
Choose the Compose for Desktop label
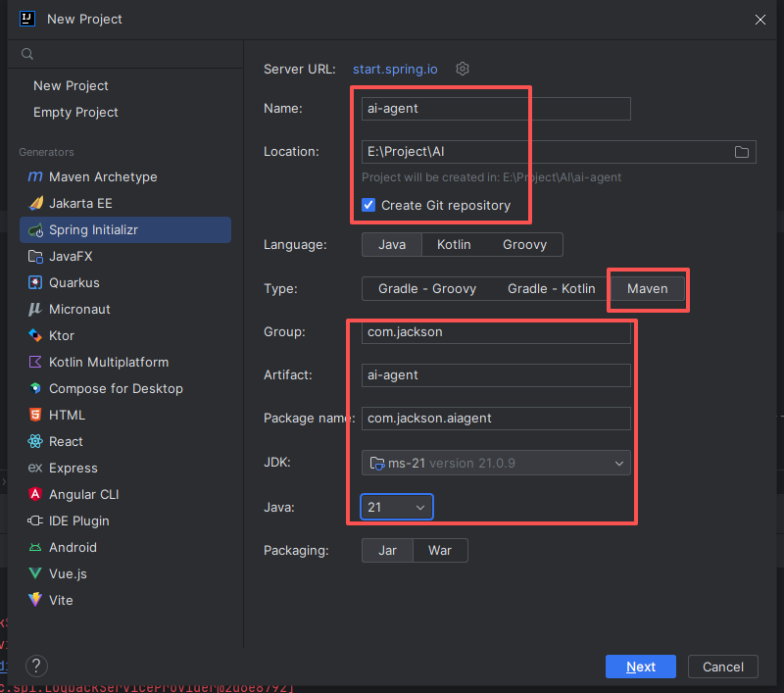[x=116, y=388]
